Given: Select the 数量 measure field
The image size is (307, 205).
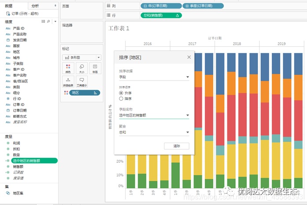Looking at the screenshot, I should click(16, 155).
